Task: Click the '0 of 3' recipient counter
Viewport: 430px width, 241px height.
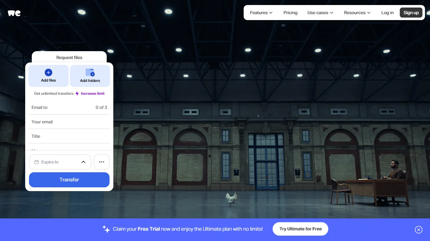Action: pos(101,107)
